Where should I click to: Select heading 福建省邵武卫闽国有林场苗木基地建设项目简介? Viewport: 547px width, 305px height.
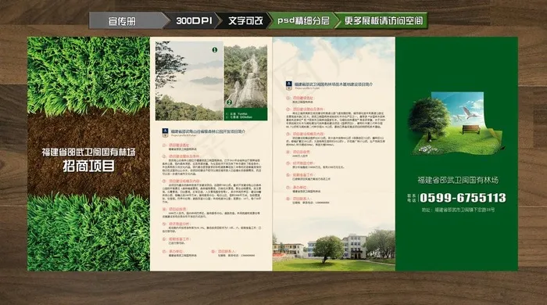point(334,84)
